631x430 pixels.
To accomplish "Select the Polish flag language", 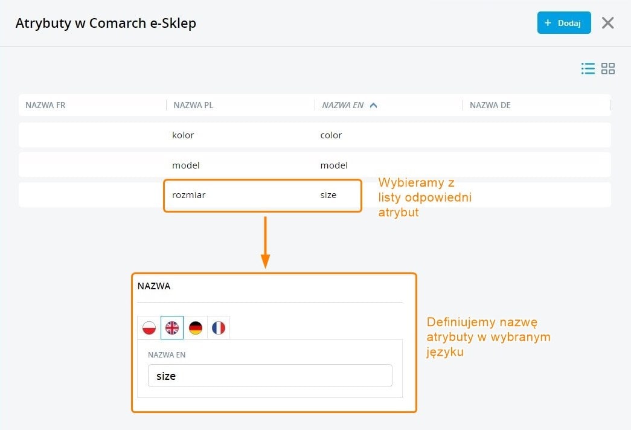I will pyautogui.click(x=149, y=328).
